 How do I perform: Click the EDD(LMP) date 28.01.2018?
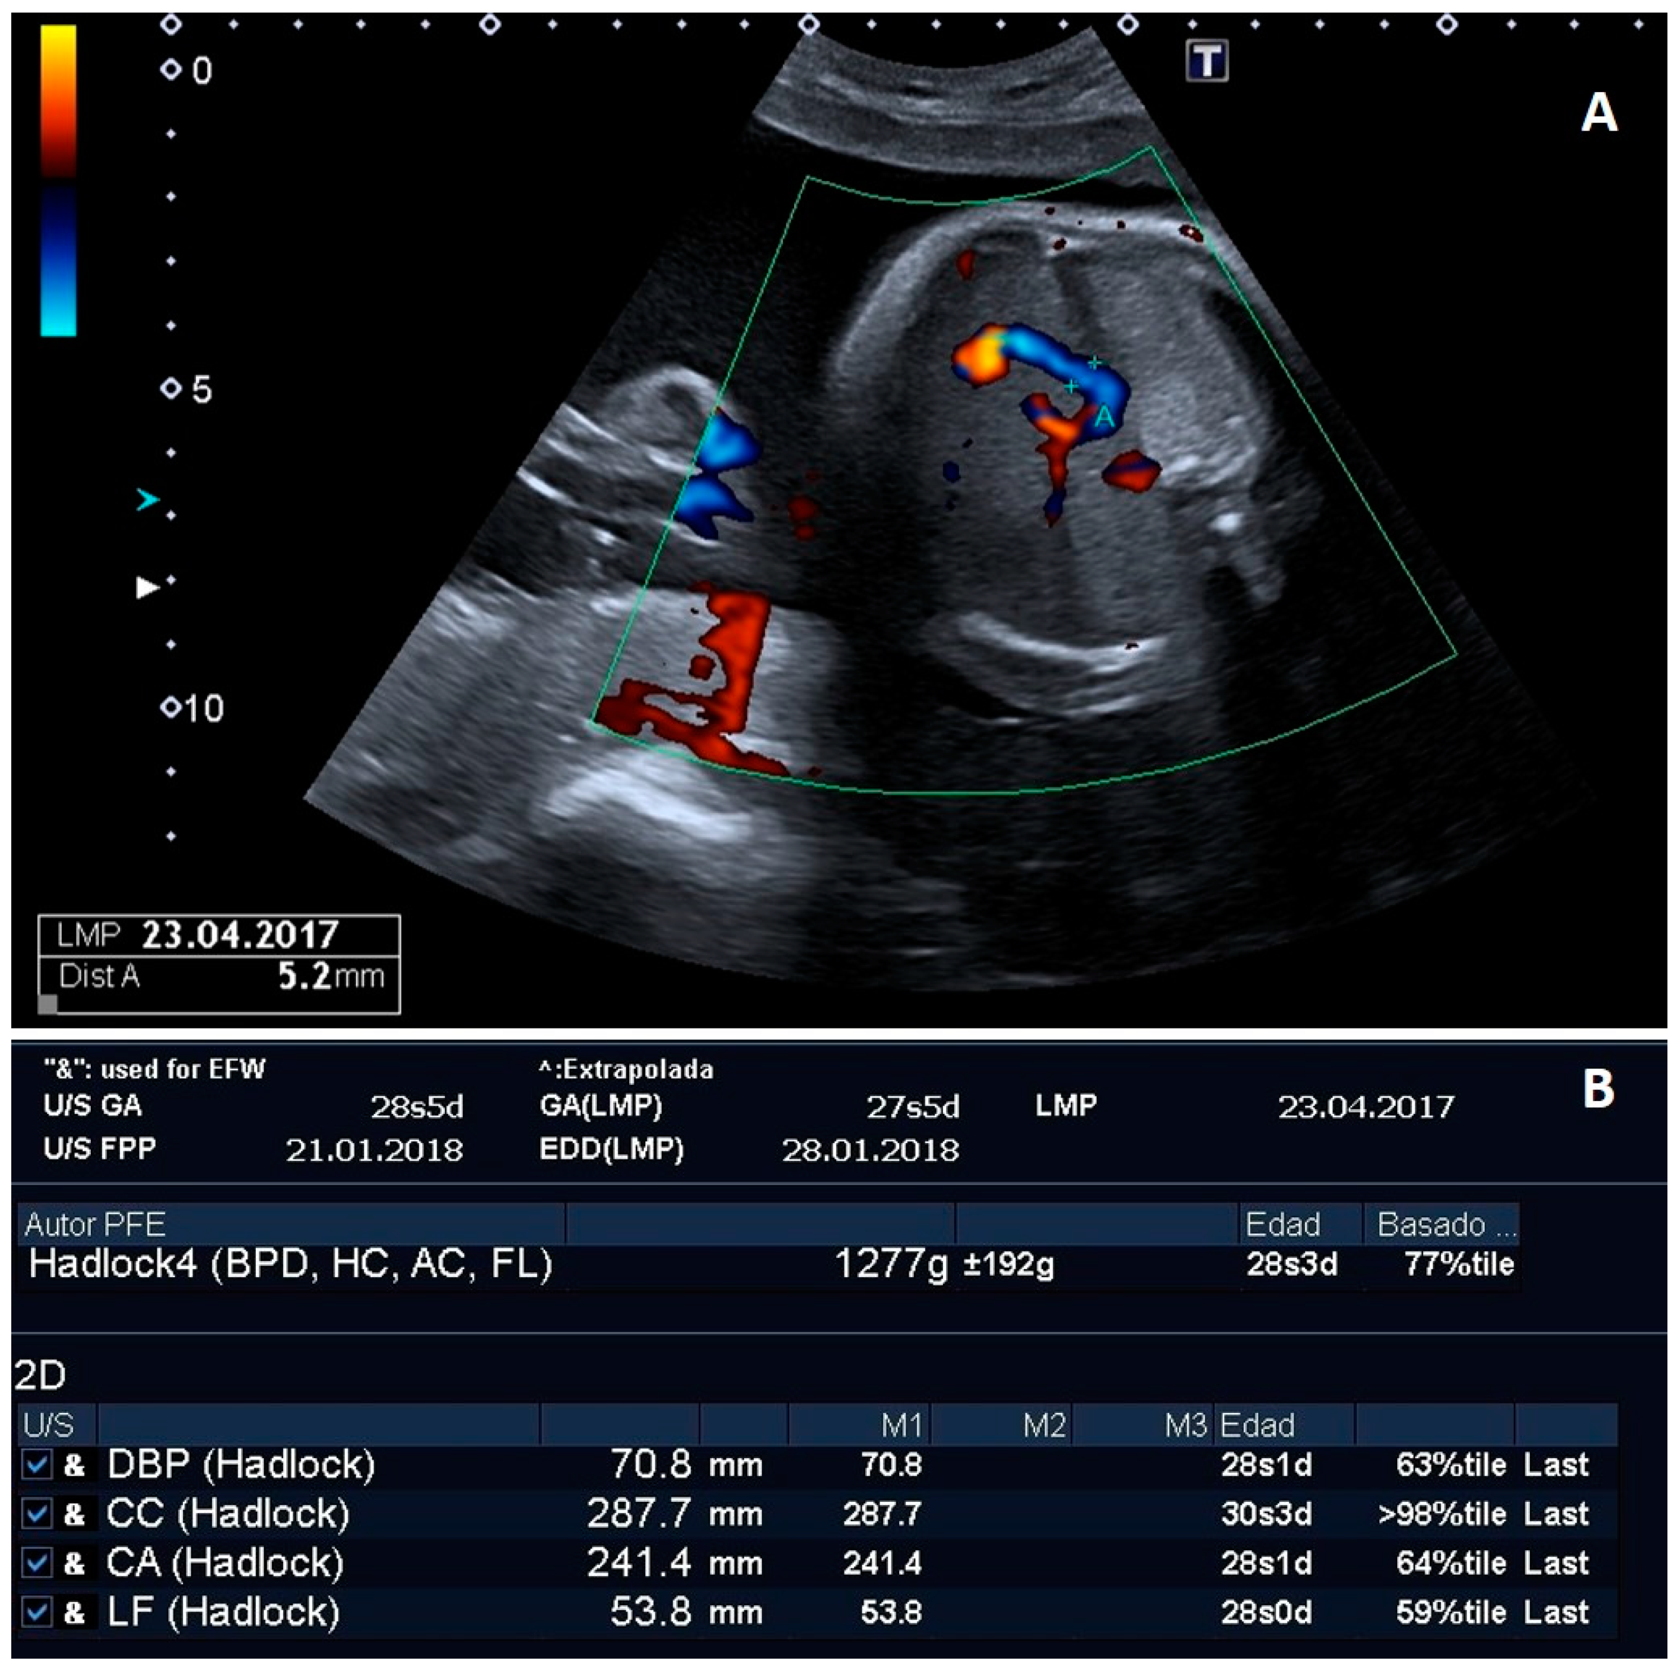[x=871, y=1150]
